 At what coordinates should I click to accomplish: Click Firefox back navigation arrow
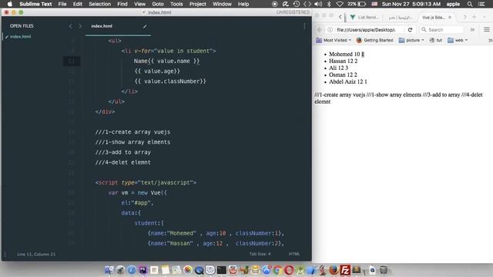point(320,29)
